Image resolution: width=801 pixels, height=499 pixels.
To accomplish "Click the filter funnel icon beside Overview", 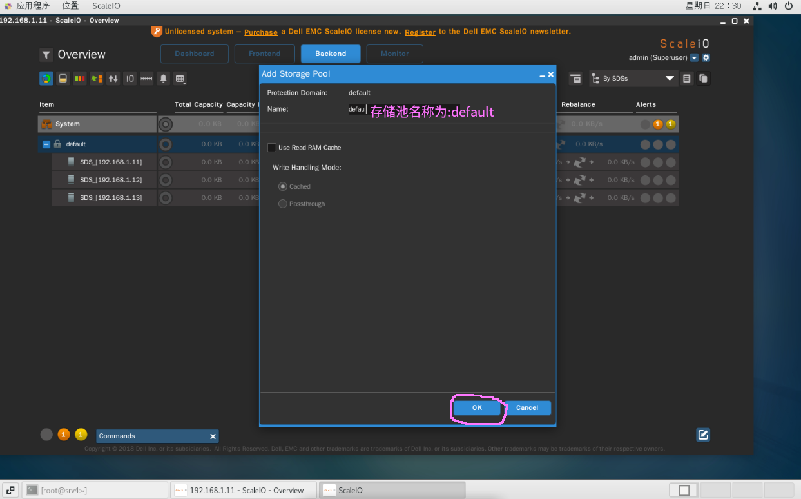I will (x=46, y=55).
